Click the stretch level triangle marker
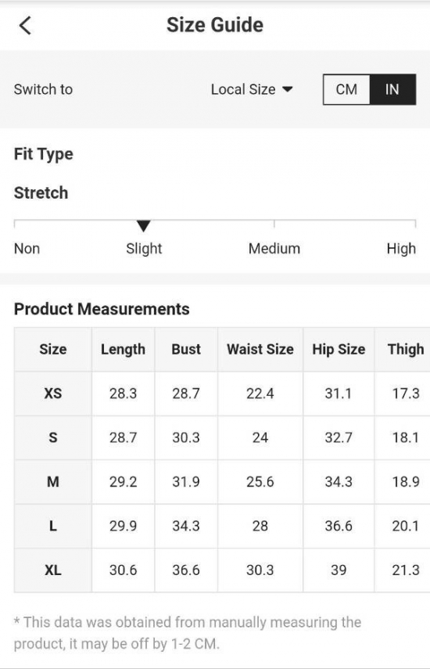 pyautogui.click(x=144, y=225)
